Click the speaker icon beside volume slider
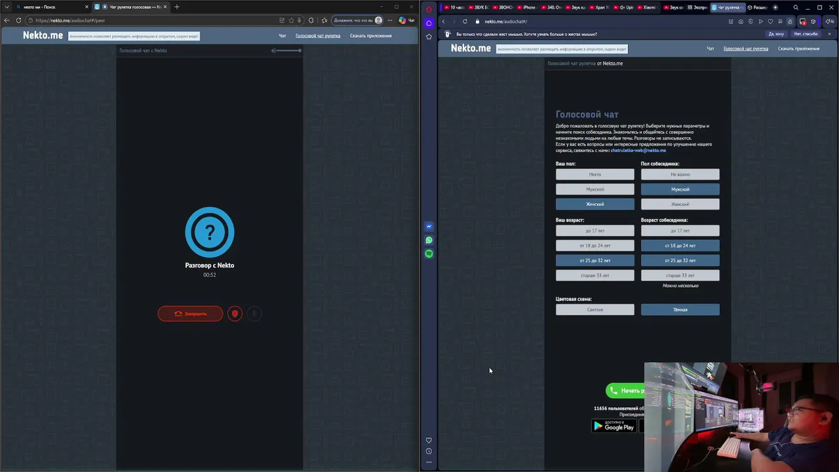This screenshot has height=472, width=839. point(274,50)
